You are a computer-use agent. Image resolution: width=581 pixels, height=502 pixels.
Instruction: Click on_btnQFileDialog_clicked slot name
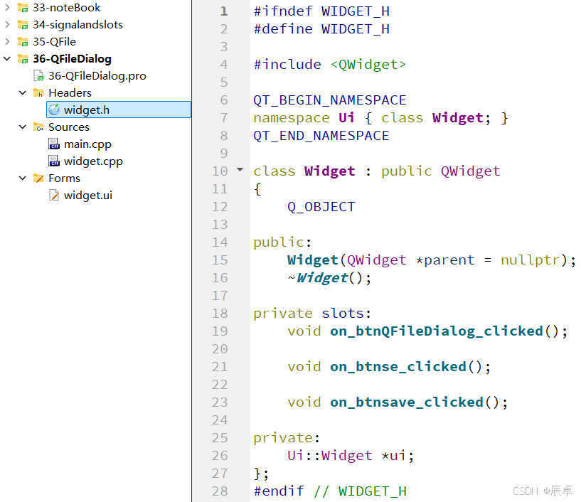(437, 331)
